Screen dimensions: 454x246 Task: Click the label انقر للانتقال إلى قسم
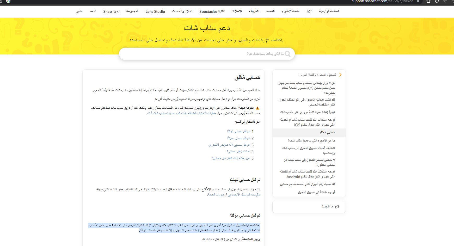pos(248,122)
